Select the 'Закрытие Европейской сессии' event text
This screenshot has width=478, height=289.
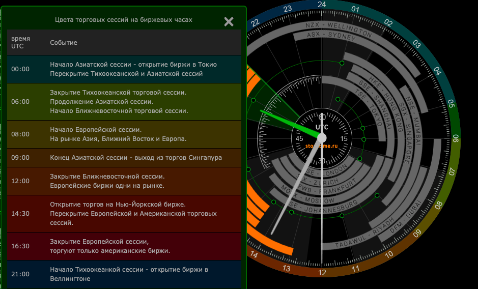tap(99, 242)
